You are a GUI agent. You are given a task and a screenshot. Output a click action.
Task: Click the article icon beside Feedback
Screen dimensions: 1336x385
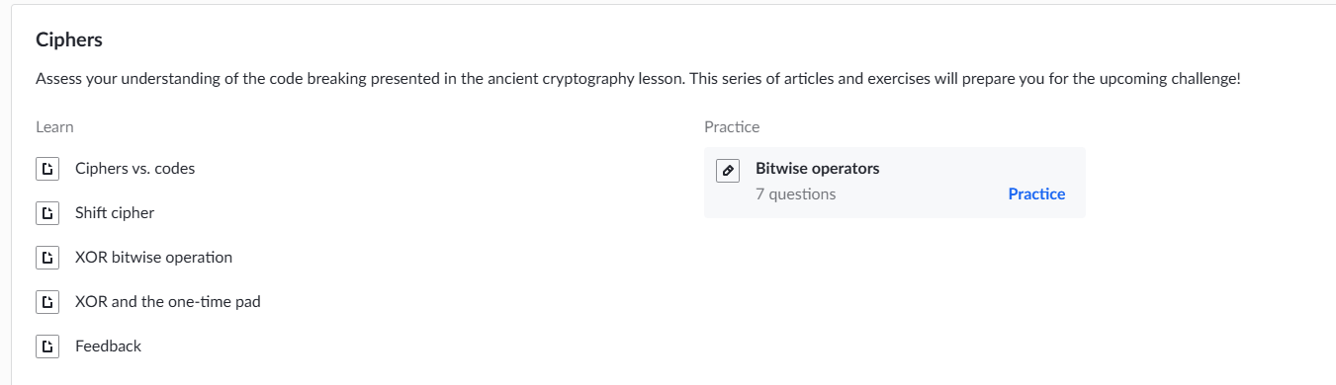pos(46,346)
